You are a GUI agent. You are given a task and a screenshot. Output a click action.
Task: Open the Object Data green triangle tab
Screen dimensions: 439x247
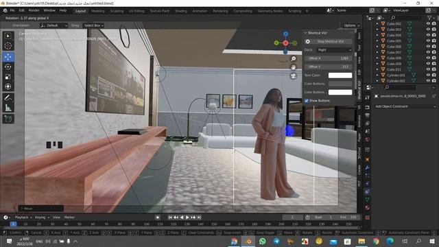pyautogui.click(x=367, y=200)
